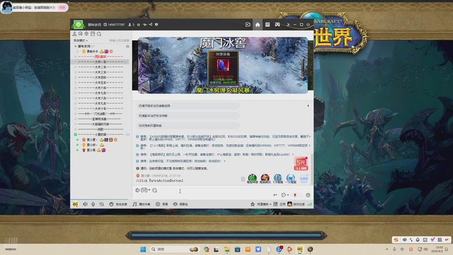Collapse the 那年岁月 root channel
This screenshot has height=255, width=453.
point(75,46)
